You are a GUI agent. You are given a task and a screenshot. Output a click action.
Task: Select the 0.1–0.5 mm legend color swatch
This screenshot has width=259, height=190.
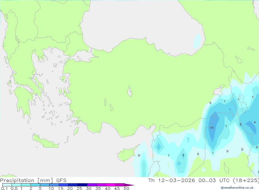[x=7, y=185]
